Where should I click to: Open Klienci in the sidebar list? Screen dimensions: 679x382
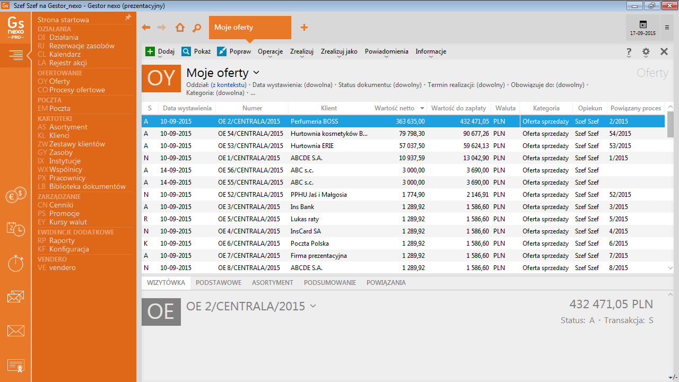click(x=59, y=135)
